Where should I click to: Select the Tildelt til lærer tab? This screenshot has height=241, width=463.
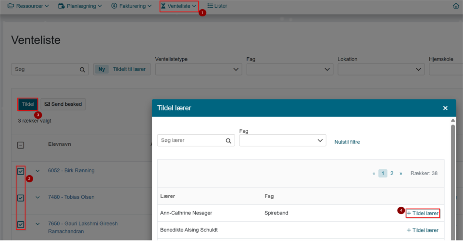click(129, 69)
